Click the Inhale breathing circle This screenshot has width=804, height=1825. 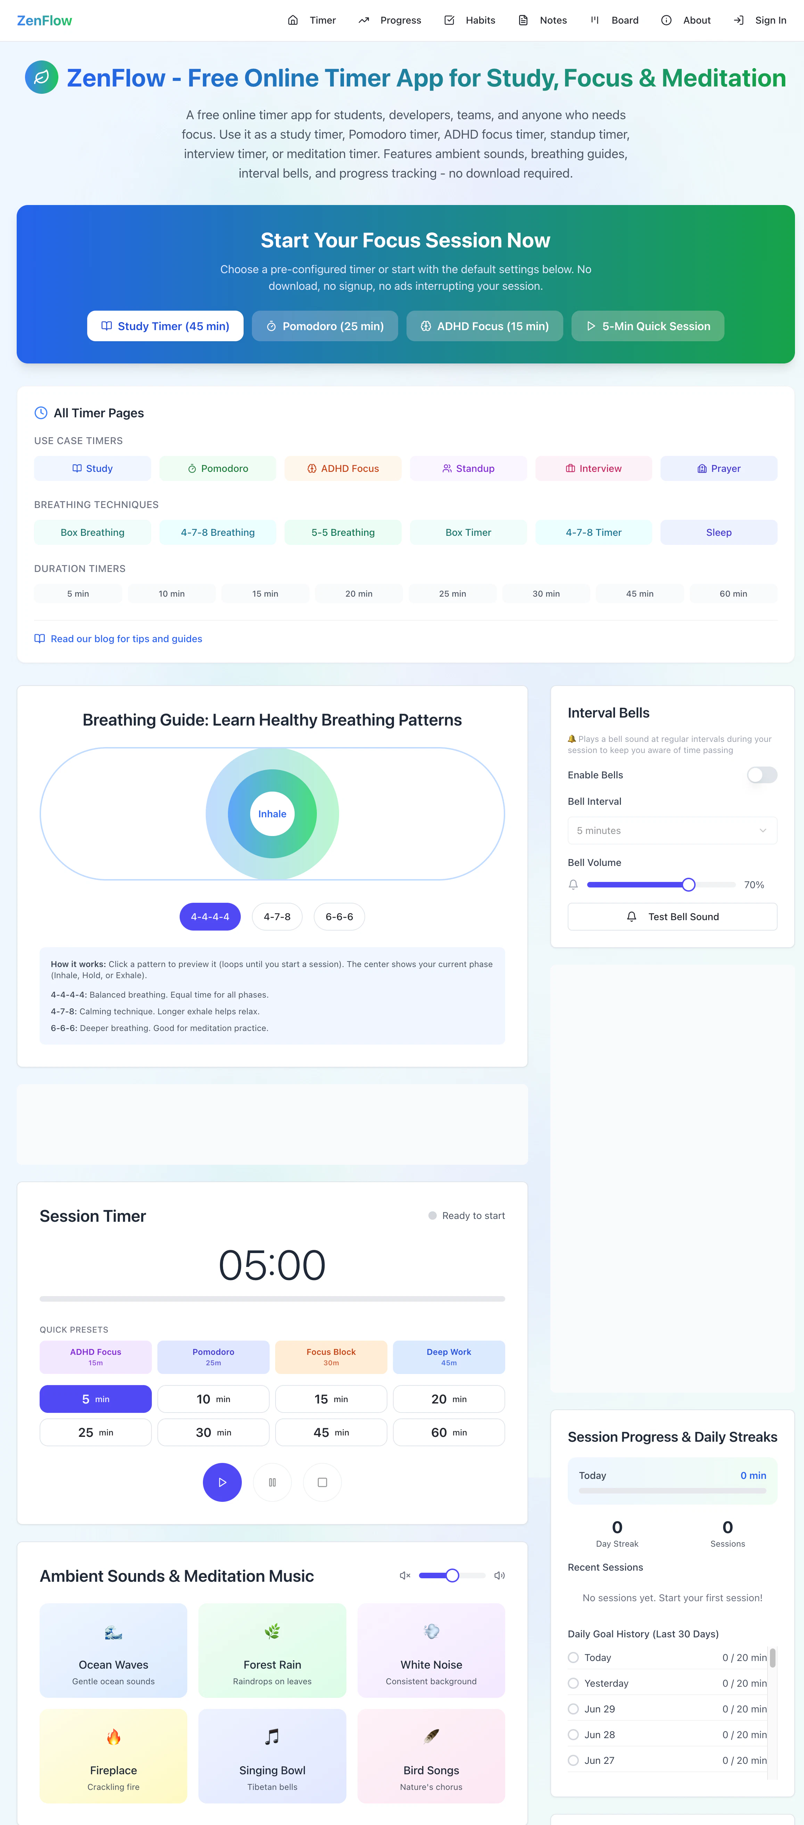pyautogui.click(x=272, y=813)
